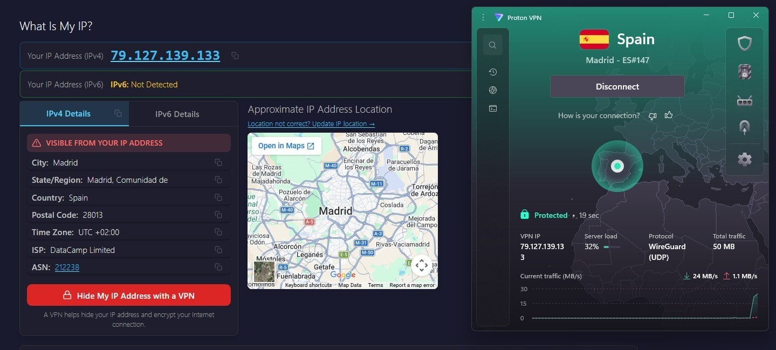Click VISIBLE FROM YOUR IP ADDRESS warning banner

(129, 143)
